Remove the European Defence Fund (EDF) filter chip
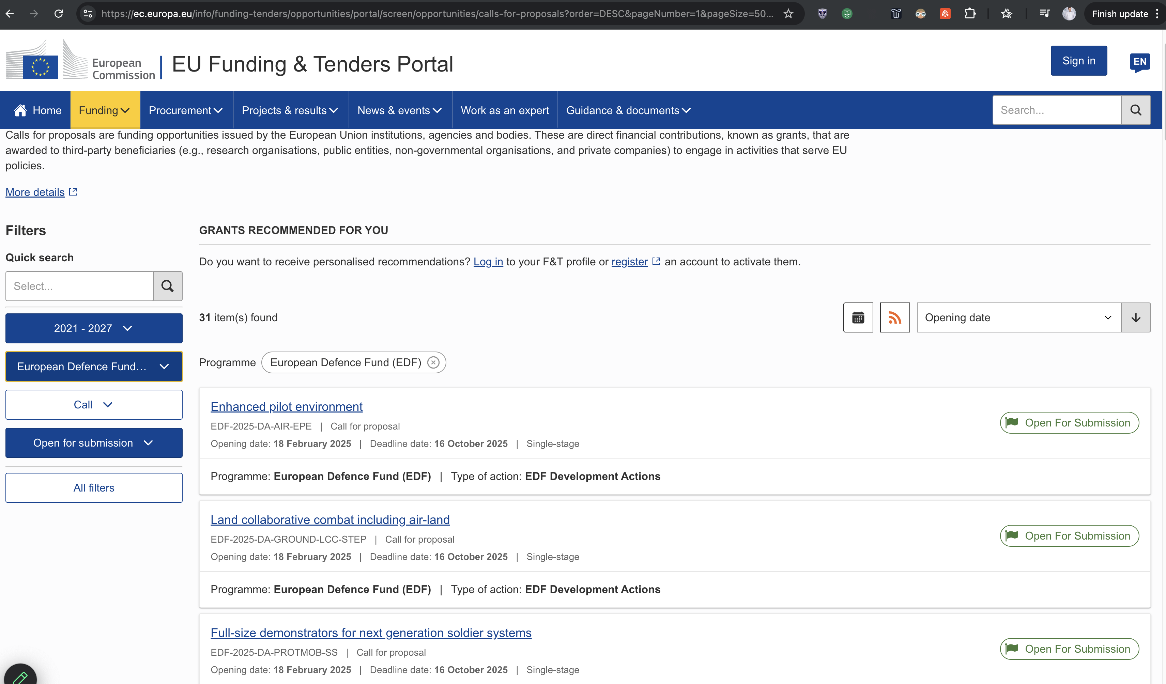The image size is (1166, 684). 433,362
